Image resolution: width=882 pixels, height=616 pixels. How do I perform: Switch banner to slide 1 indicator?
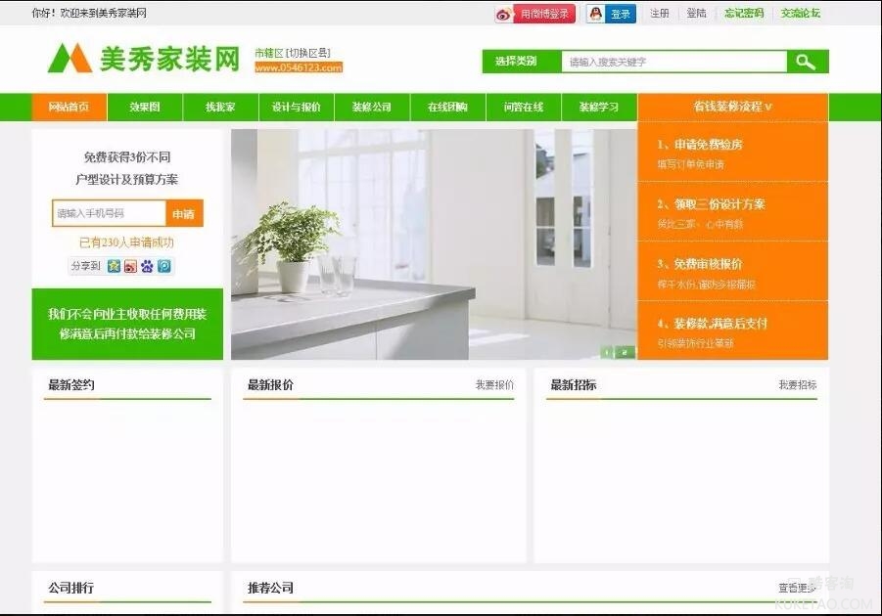point(608,352)
